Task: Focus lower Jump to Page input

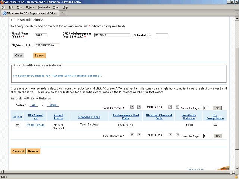Action: tap(206, 136)
